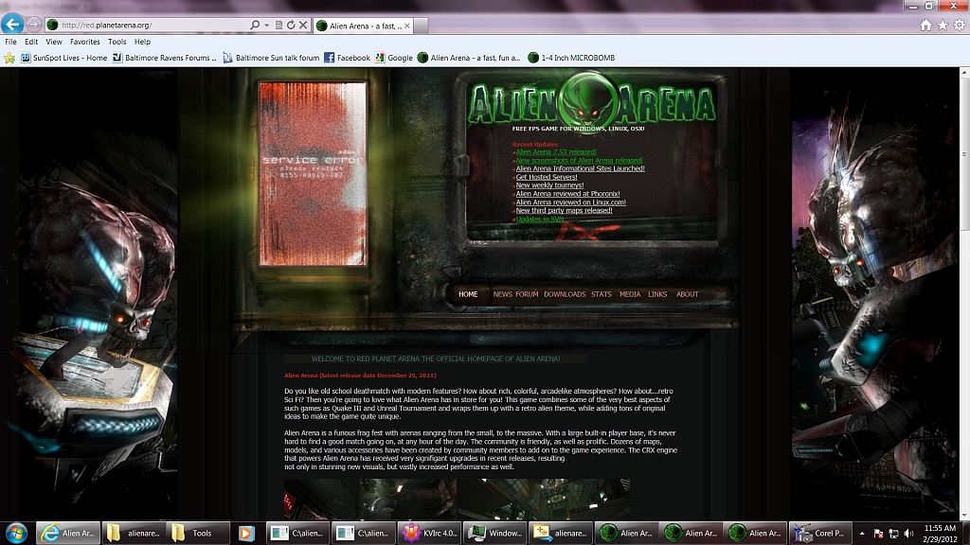Image resolution: width=970 pixels, height=545 pixels.
Task: Open the Help menu
Action: pyautogui.click(x=142, y=42)
